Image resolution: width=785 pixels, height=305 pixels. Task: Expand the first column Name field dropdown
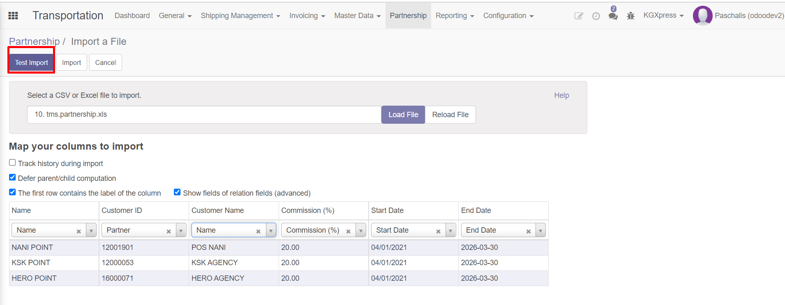point(91,231)
